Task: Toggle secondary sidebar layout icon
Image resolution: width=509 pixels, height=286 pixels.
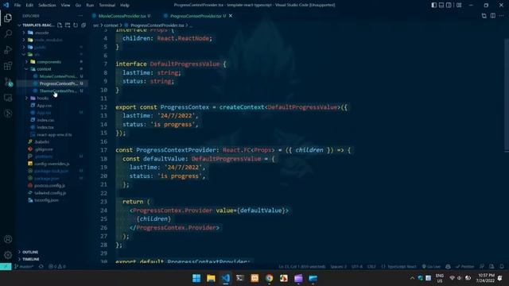Action: [449, 6]
